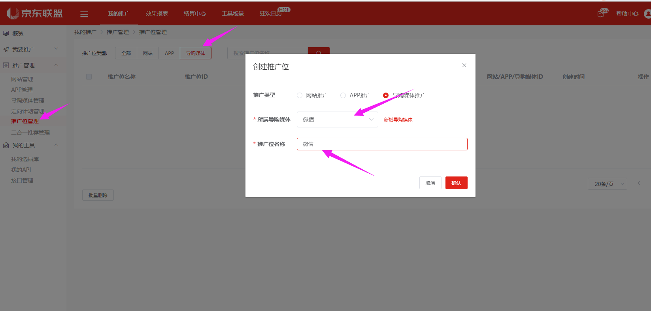Open 我的API in sidebar
This screenshot has height=311, width=651.
[21, 170]
